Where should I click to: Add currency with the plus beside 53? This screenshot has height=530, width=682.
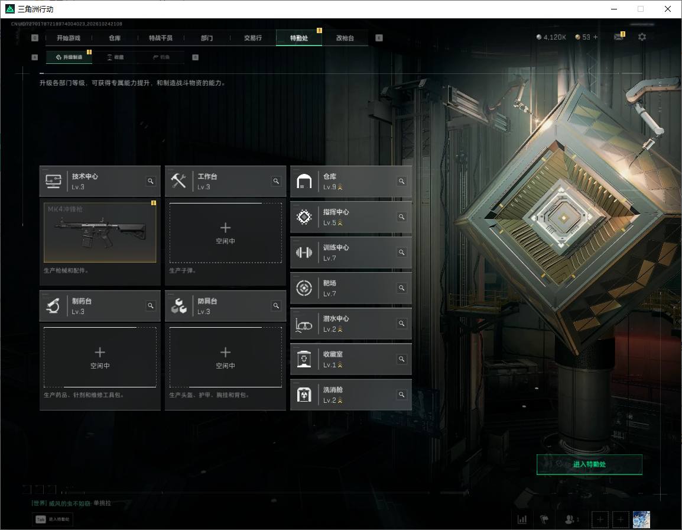(596, 37)
